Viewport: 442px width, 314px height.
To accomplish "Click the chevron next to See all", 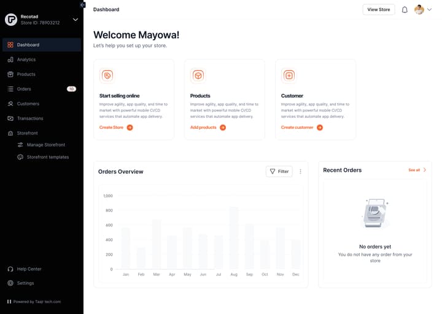I will [x=425, y=170].
